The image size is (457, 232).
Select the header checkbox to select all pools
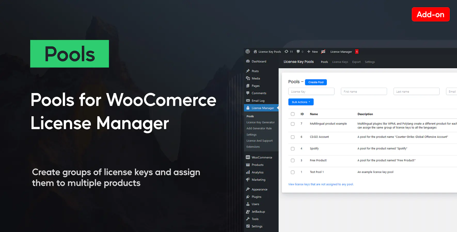point(293,114)
